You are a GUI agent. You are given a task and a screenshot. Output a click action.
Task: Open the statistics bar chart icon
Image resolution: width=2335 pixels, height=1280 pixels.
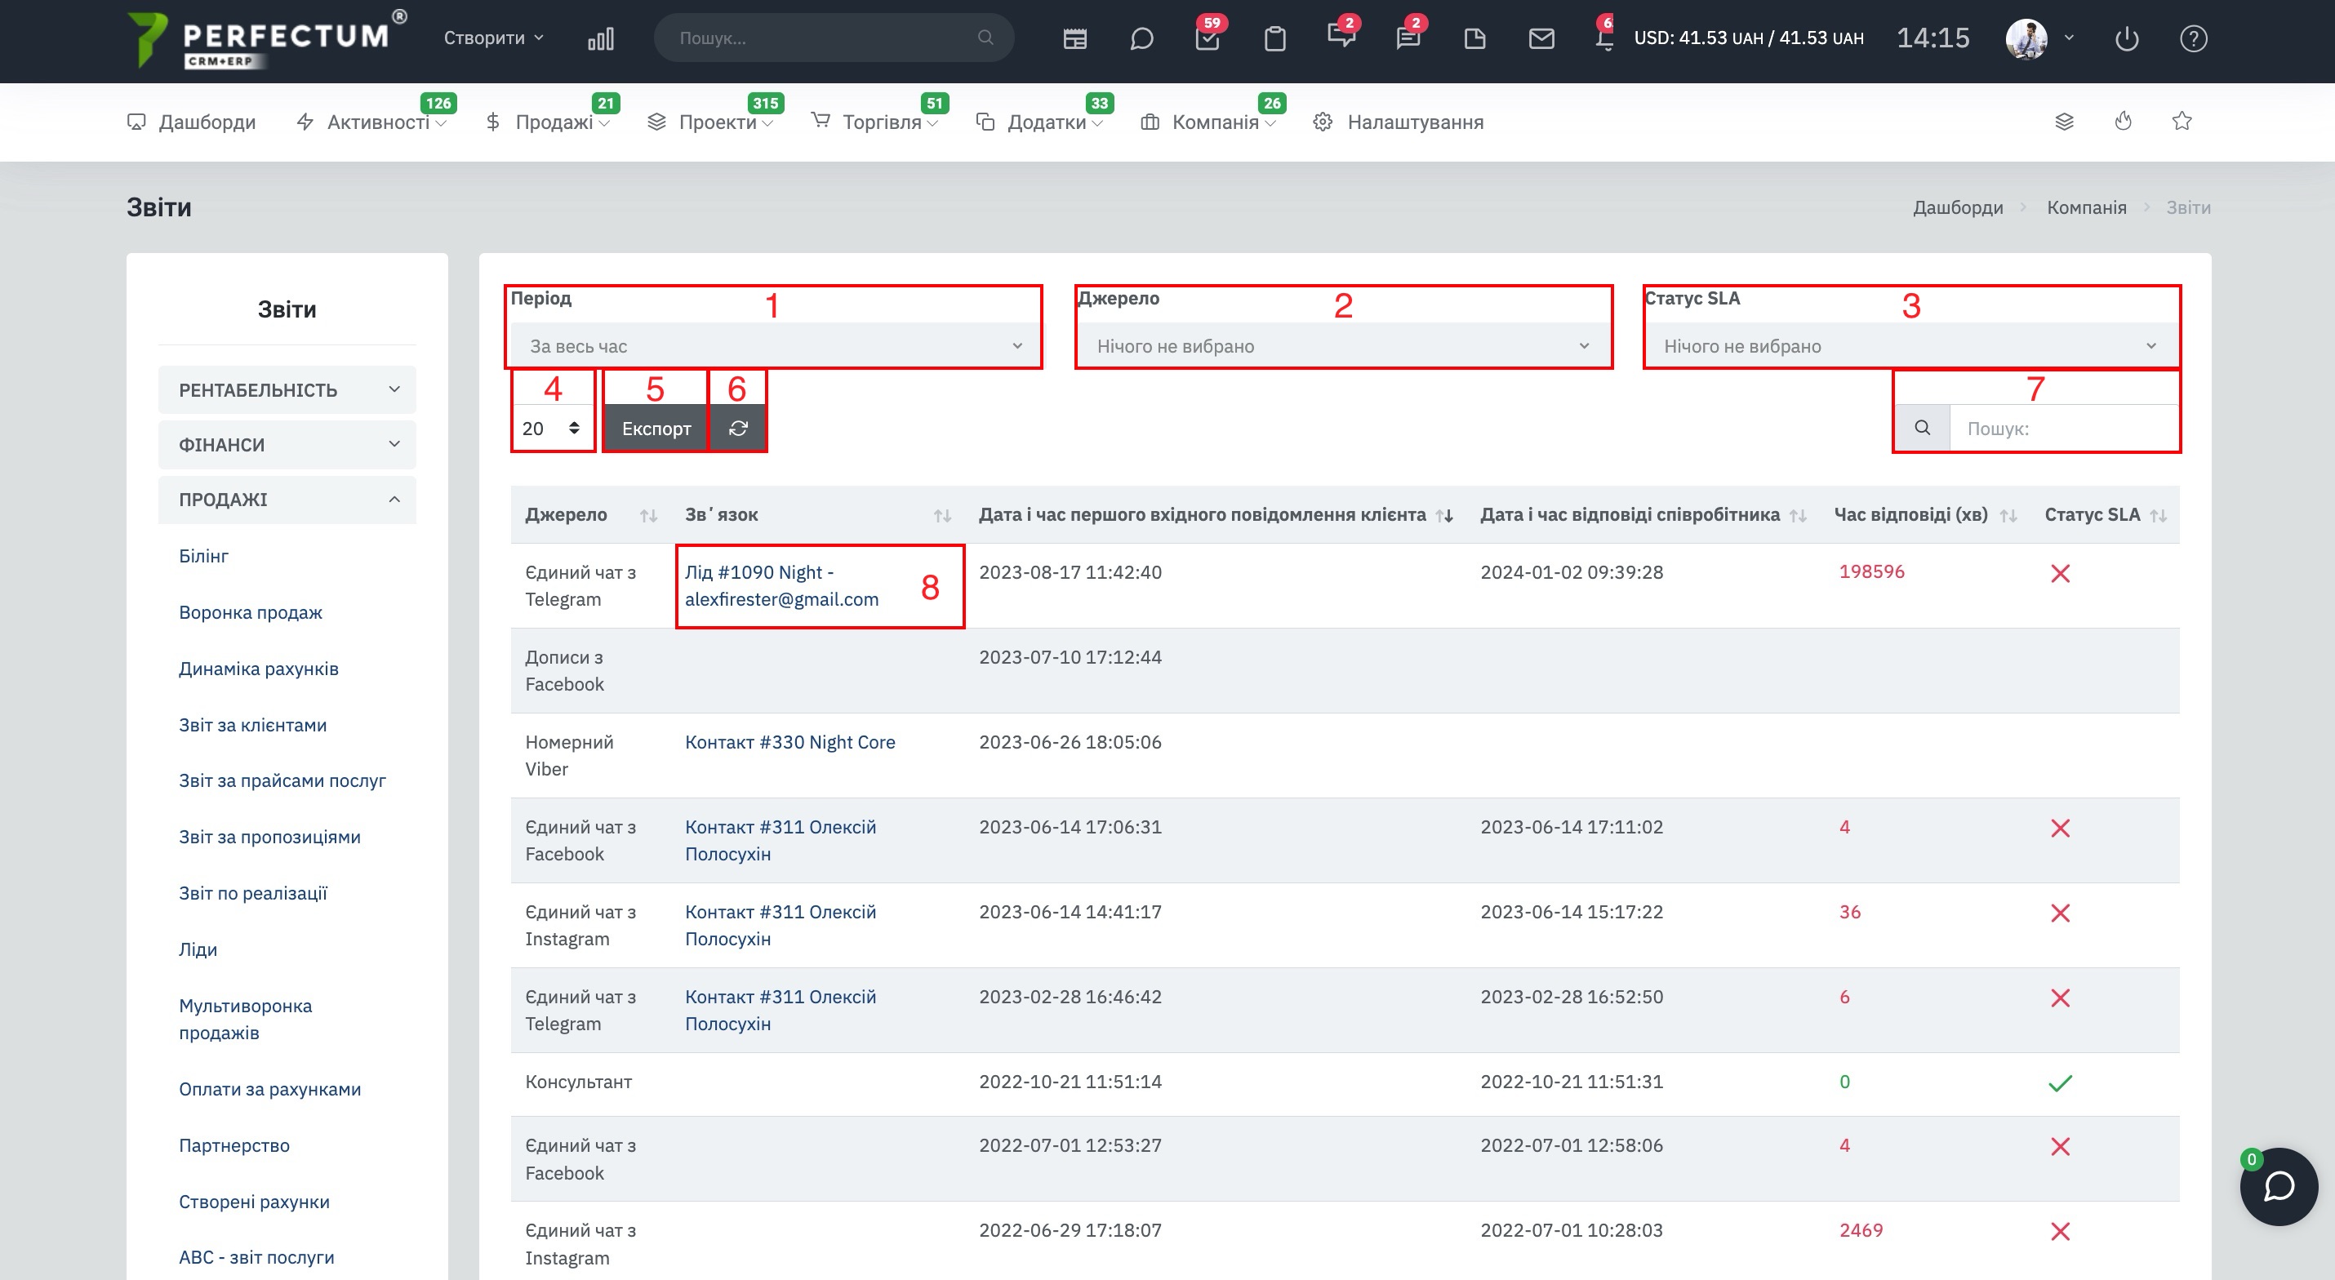[600, 38]
